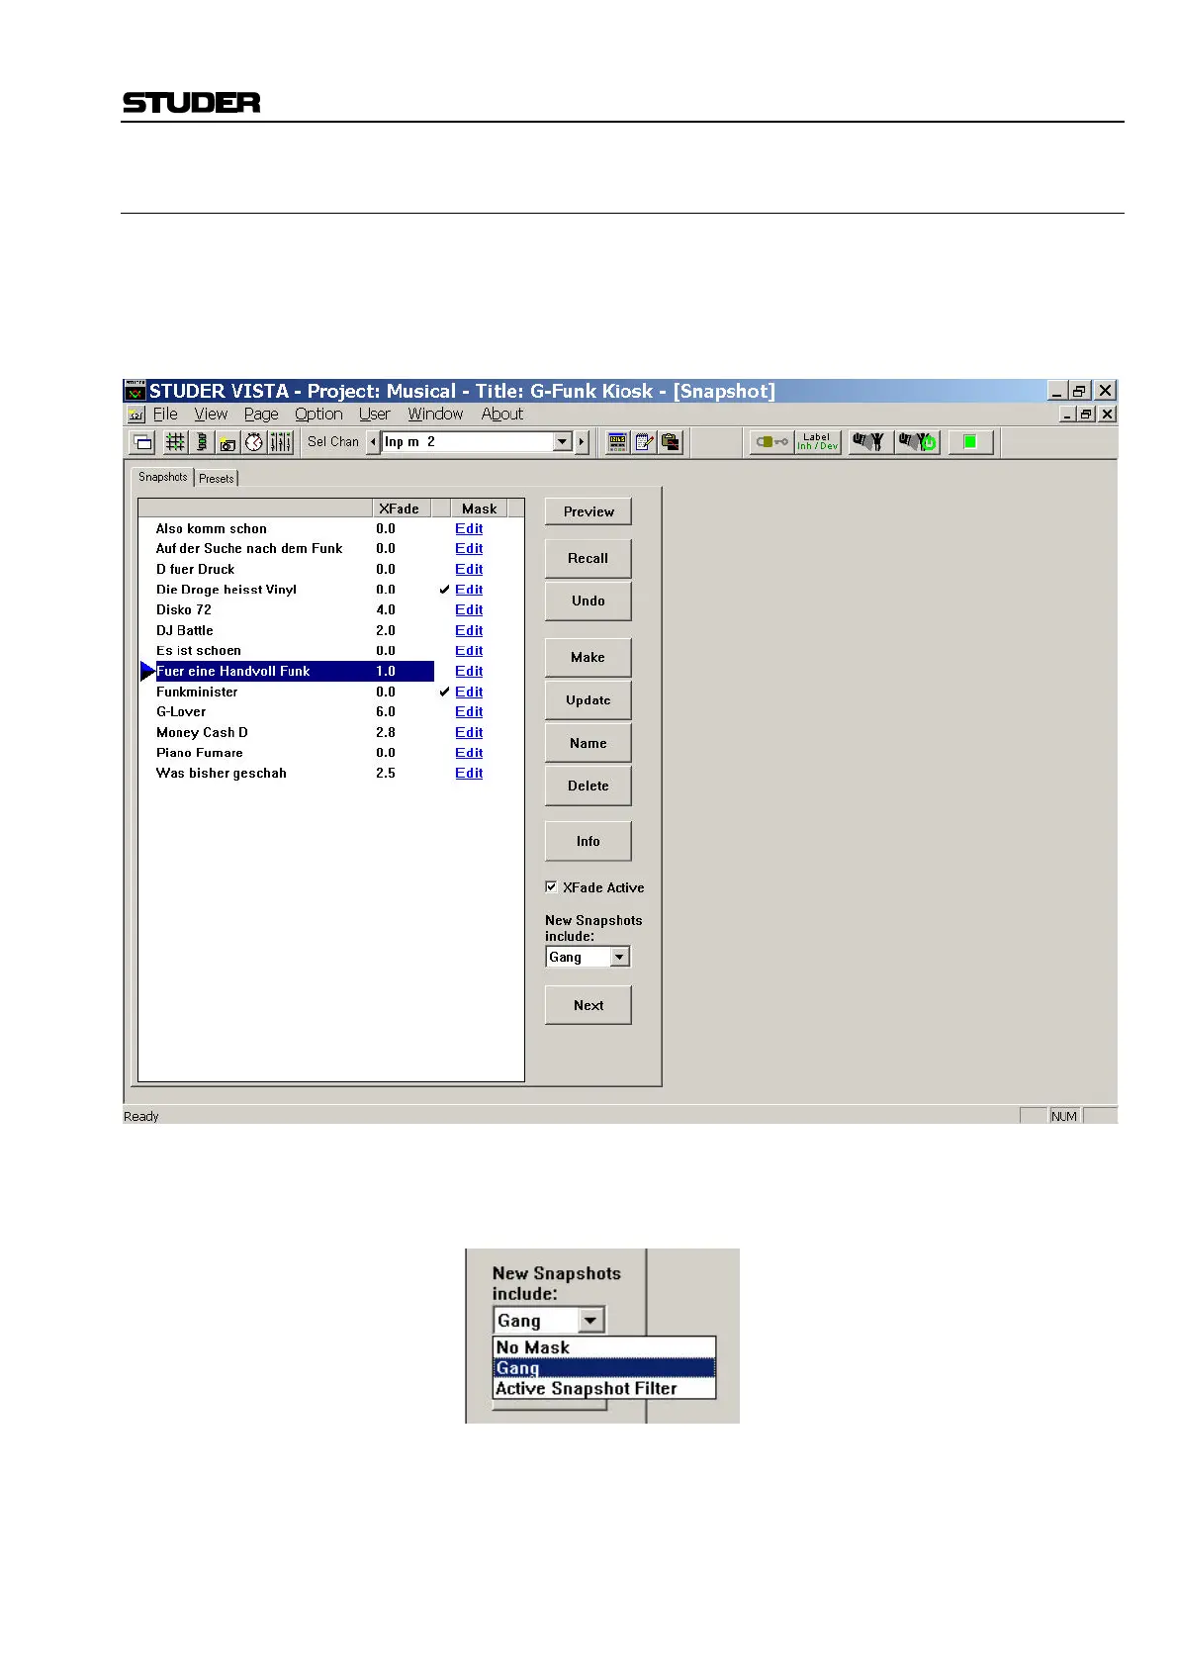1177x1666 pixels.
Task: Open the User menu
Action: 375,415
